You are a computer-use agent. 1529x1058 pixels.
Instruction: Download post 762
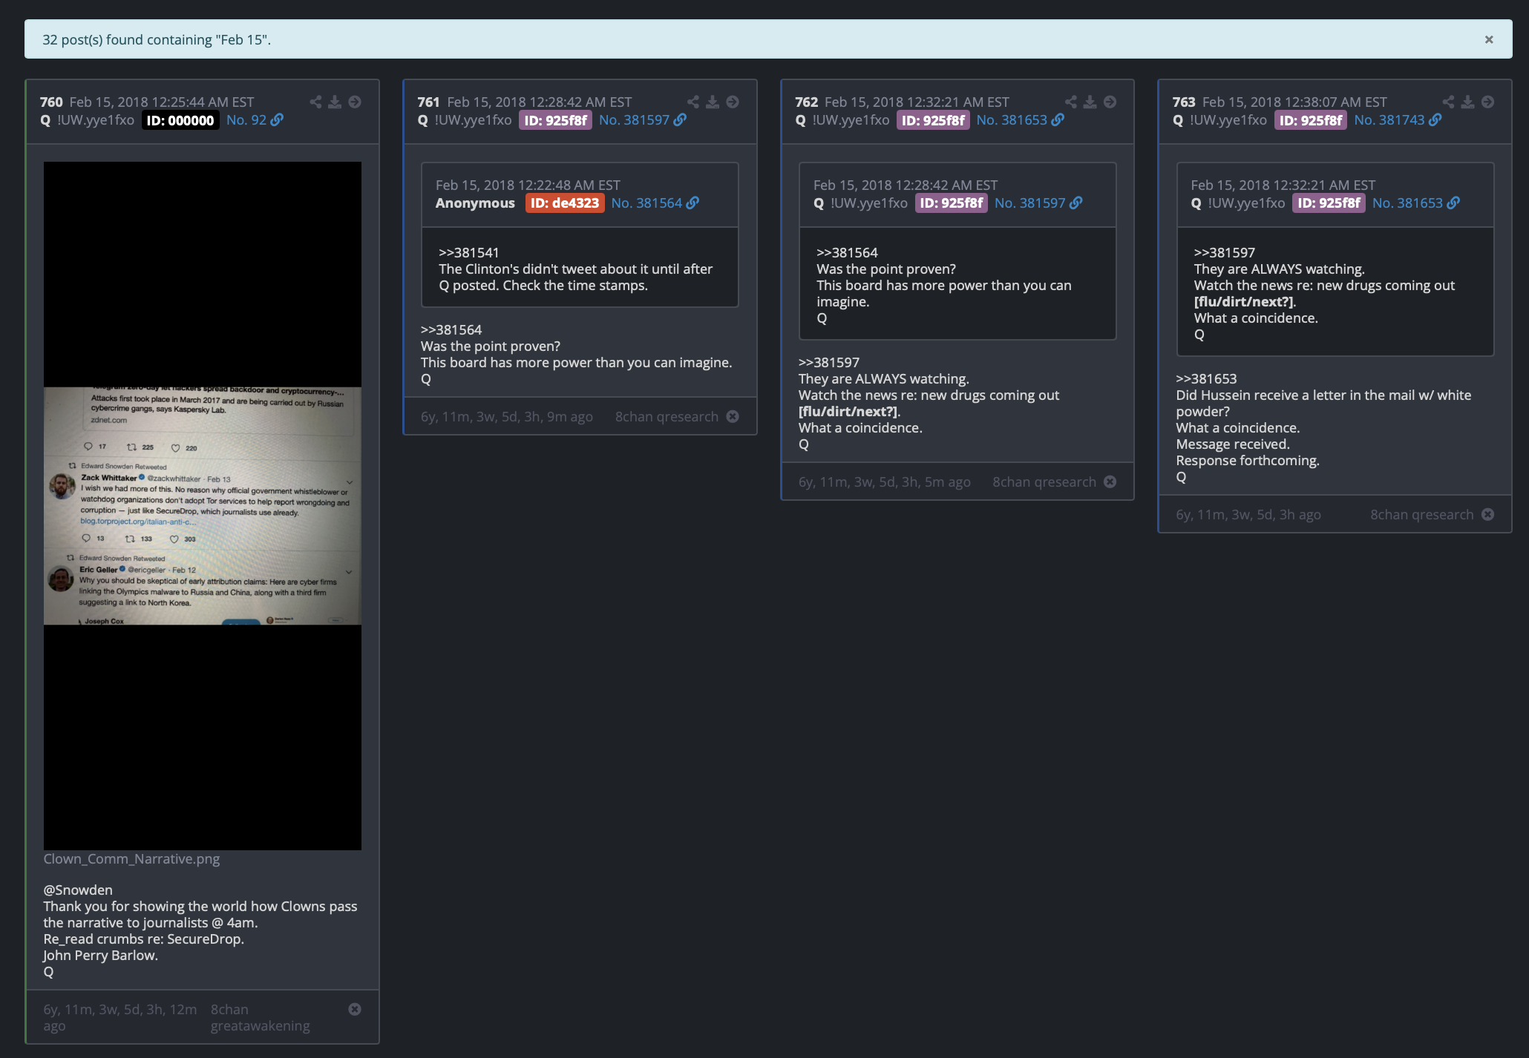pos(1090,102)
